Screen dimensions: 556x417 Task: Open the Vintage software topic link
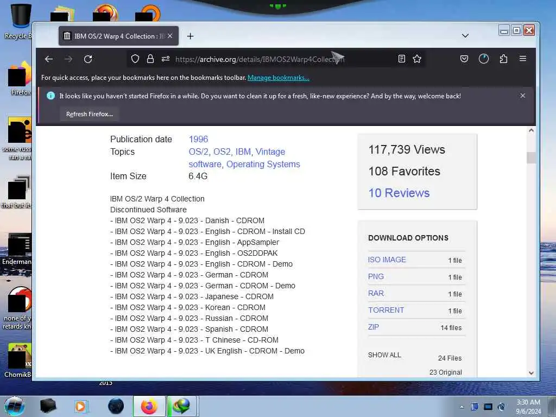(237, 158)
